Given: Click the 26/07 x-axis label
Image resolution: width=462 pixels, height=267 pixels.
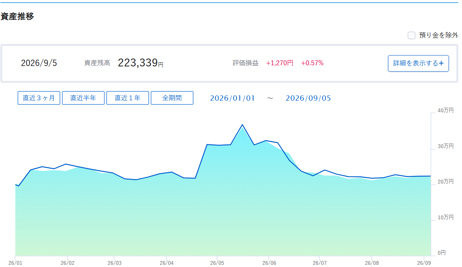Looking at the screenshot, I should pos(319,263).
